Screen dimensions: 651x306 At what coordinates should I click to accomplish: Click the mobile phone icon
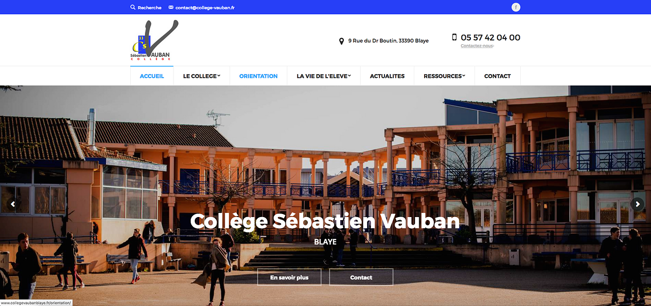coord(454,37)
